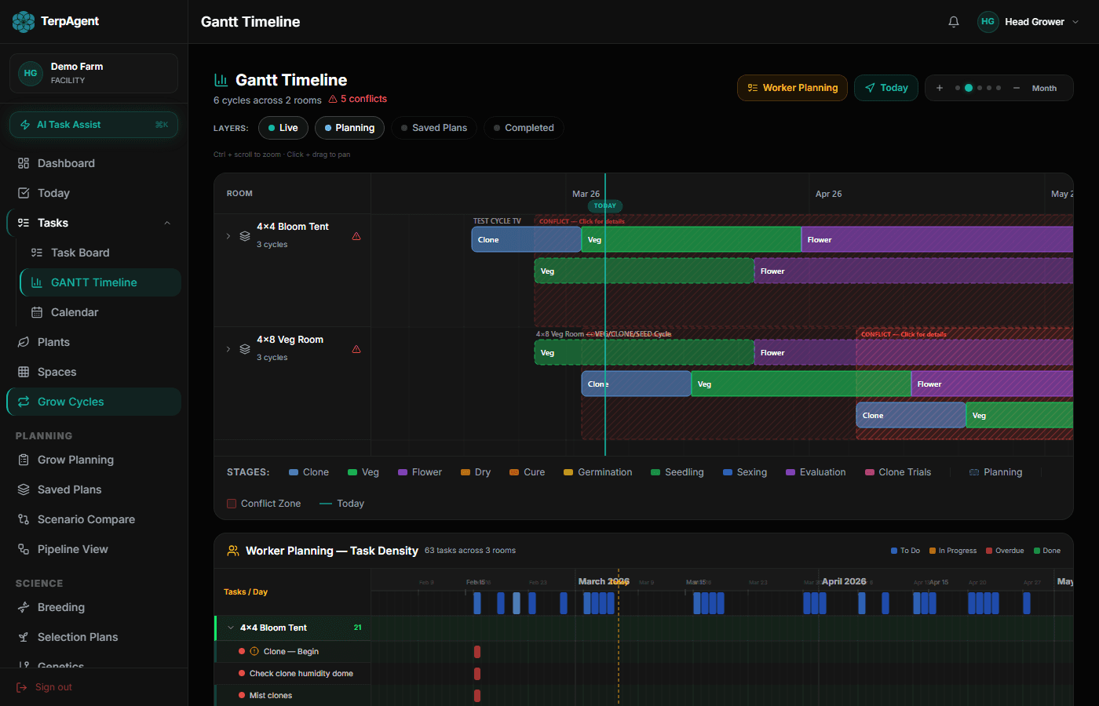Click the Task Board list icon
The height and width of the screenshot is (706, 1099).
coord(37,253)
